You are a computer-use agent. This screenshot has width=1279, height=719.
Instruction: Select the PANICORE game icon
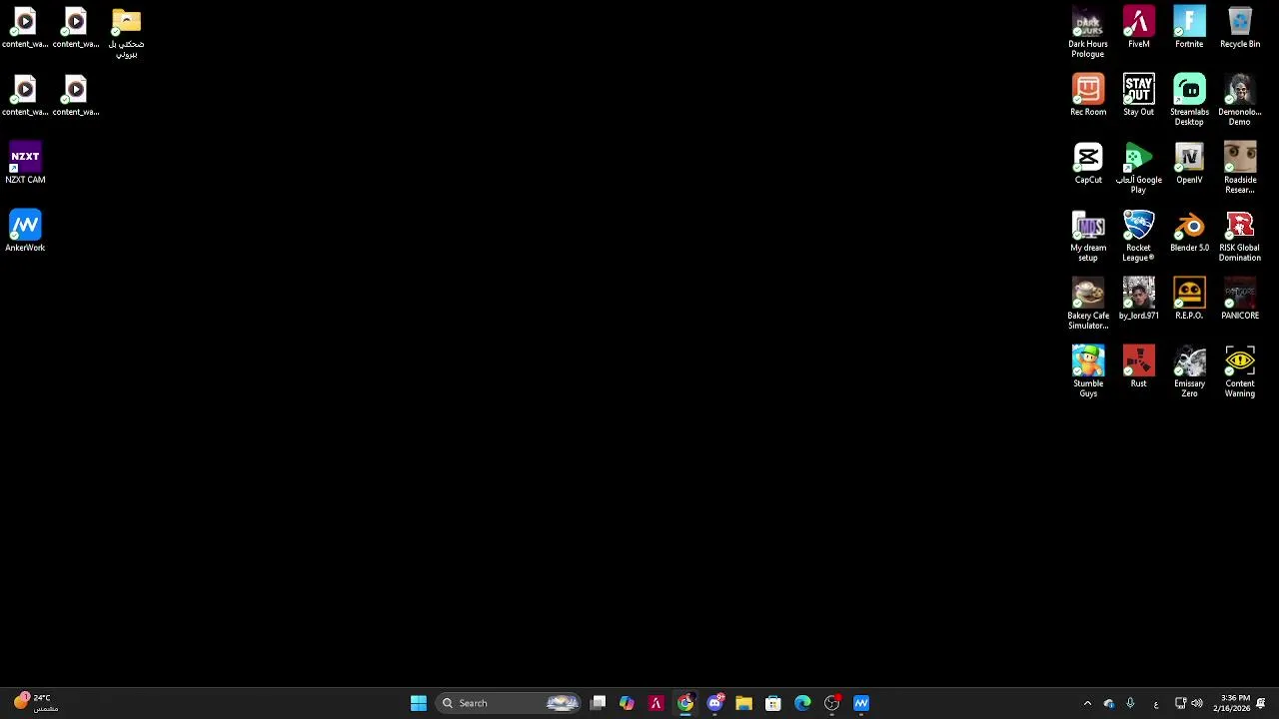[x=1240, y=300]
